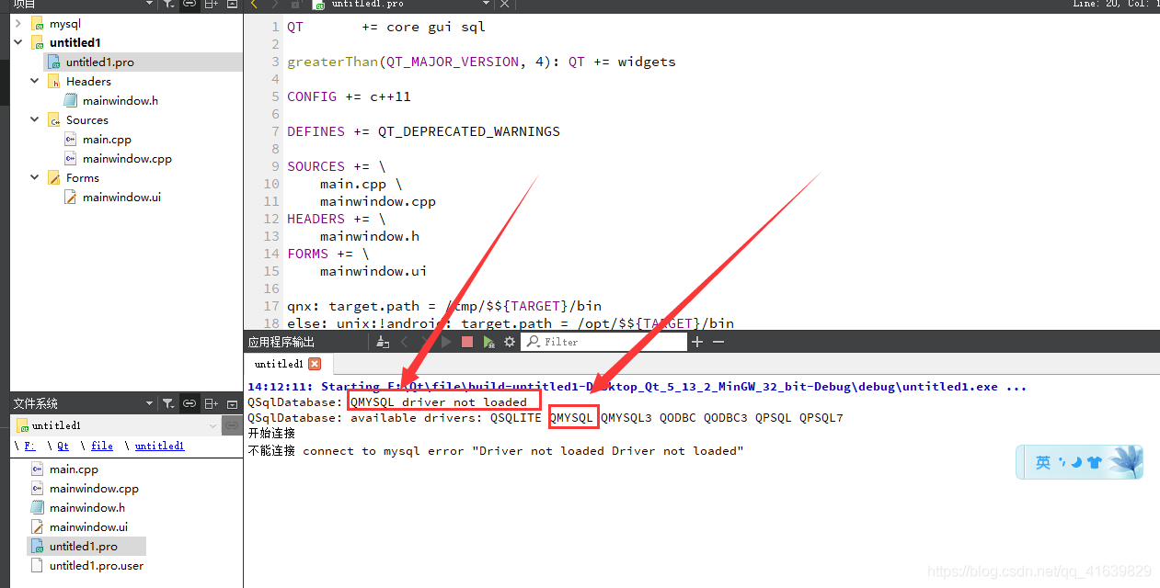Toggle sync-with-editor link in 项目 panel
The width and height of the screenshot is (1160, 588).
pos(190,5)
